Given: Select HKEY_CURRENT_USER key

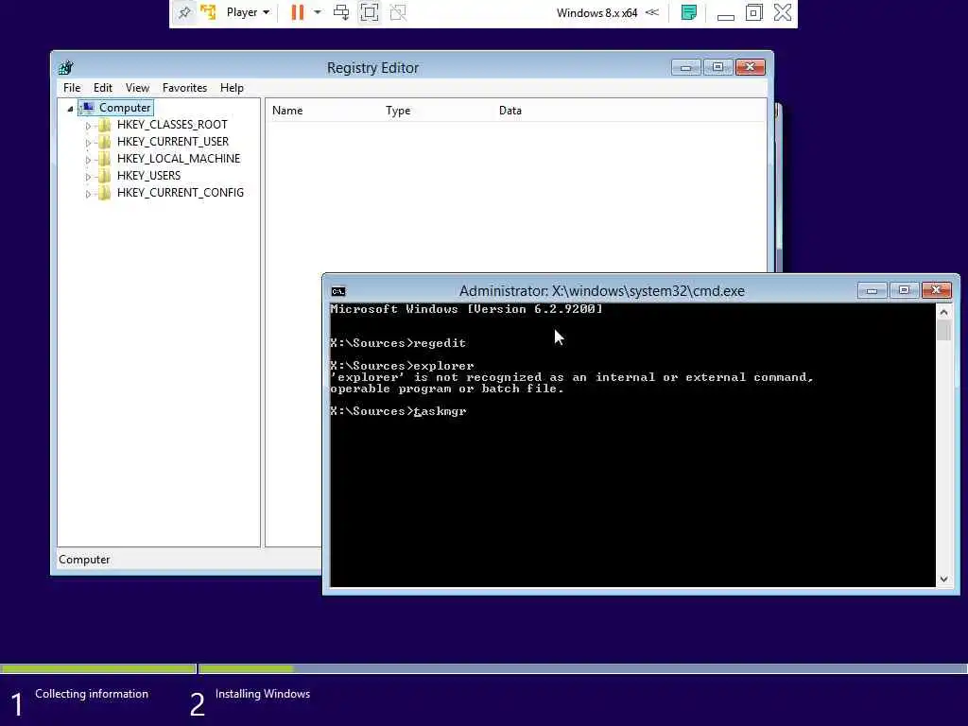Looking at the screenshot, I should (x=173, y=142).
